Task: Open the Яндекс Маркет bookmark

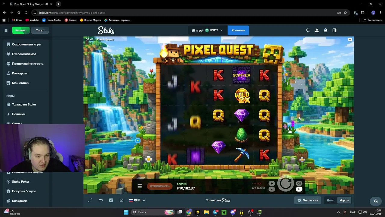Action: pos(91,20)
